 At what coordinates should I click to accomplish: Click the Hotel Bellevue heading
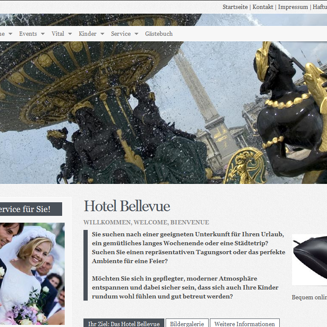127,206
